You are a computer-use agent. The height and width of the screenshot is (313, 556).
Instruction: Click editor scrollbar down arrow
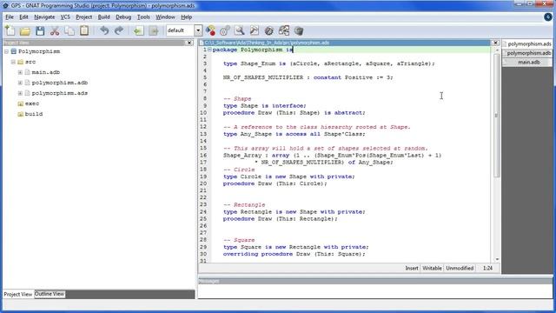(x=496, y=259)
